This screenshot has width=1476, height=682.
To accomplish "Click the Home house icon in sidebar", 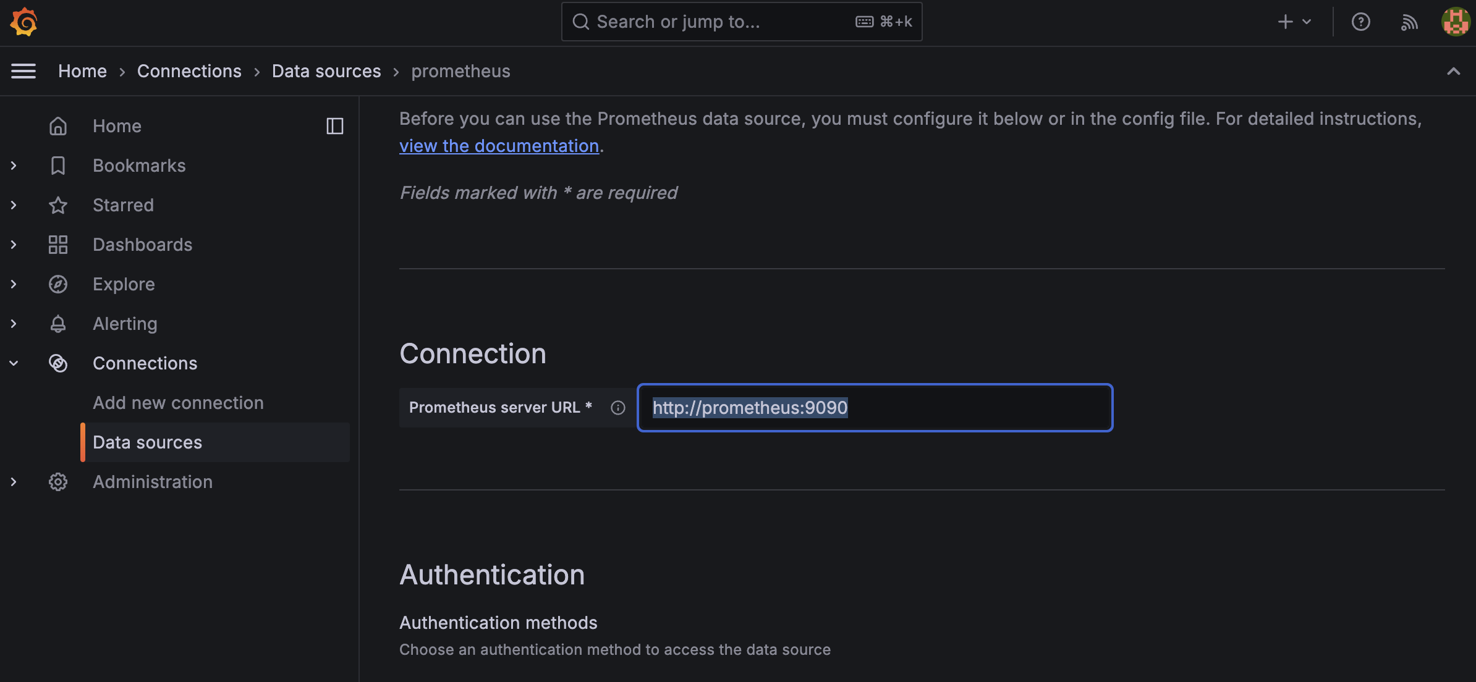I will (x=58, y=126).
